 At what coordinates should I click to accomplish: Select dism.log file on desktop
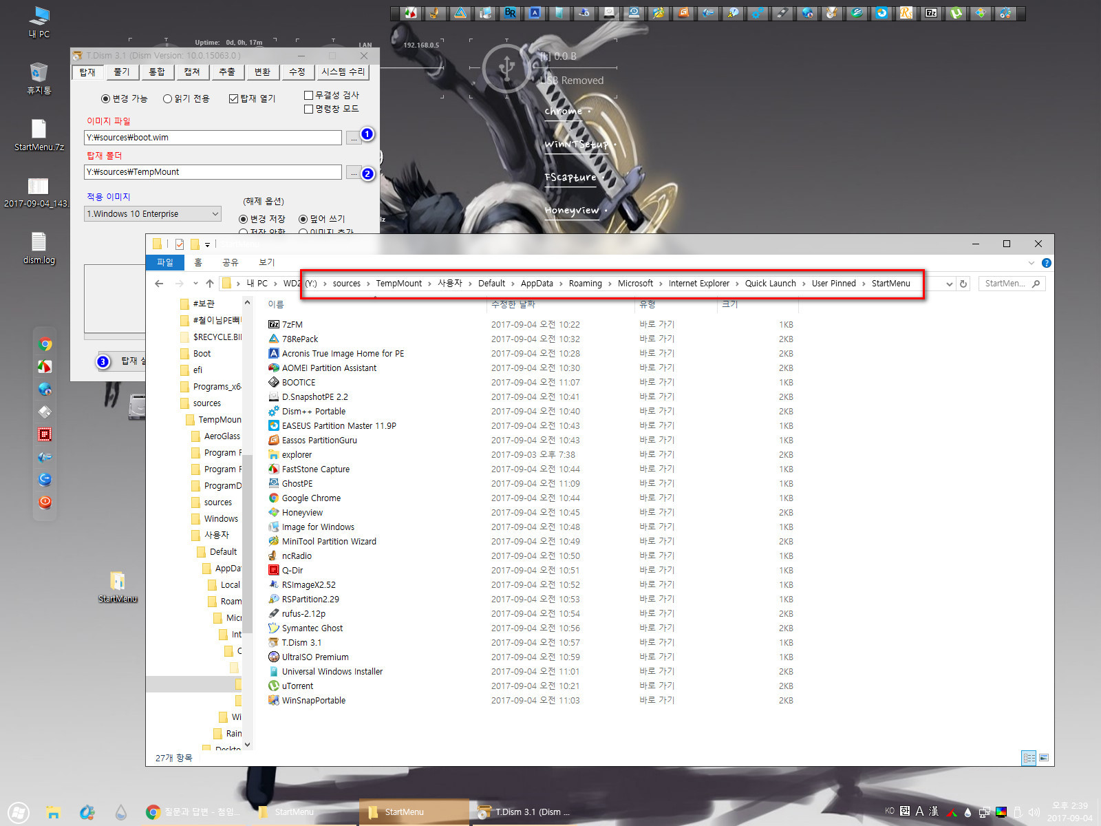(39, 248)
